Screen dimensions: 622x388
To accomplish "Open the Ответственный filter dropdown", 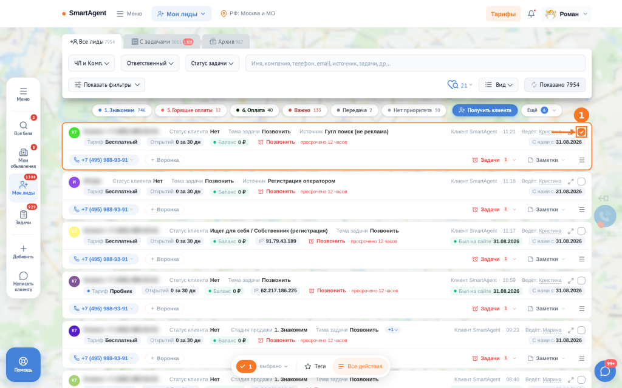I will click(x=150, y=63).
